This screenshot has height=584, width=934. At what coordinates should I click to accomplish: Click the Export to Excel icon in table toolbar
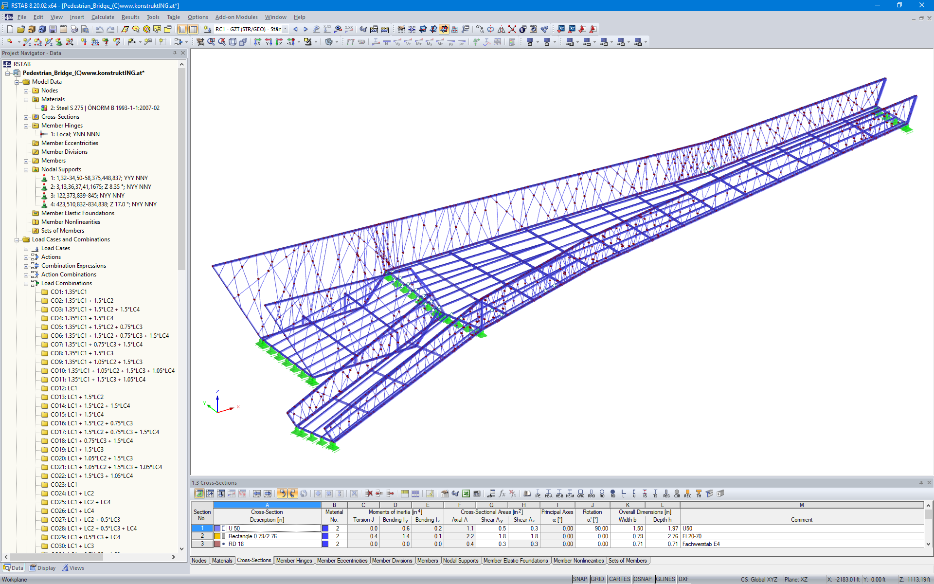(466, 493)
